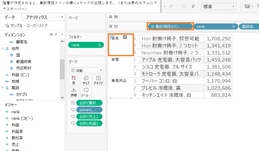Click the data source database icon
The image size is (259, 151).
(x=7, y=26)
